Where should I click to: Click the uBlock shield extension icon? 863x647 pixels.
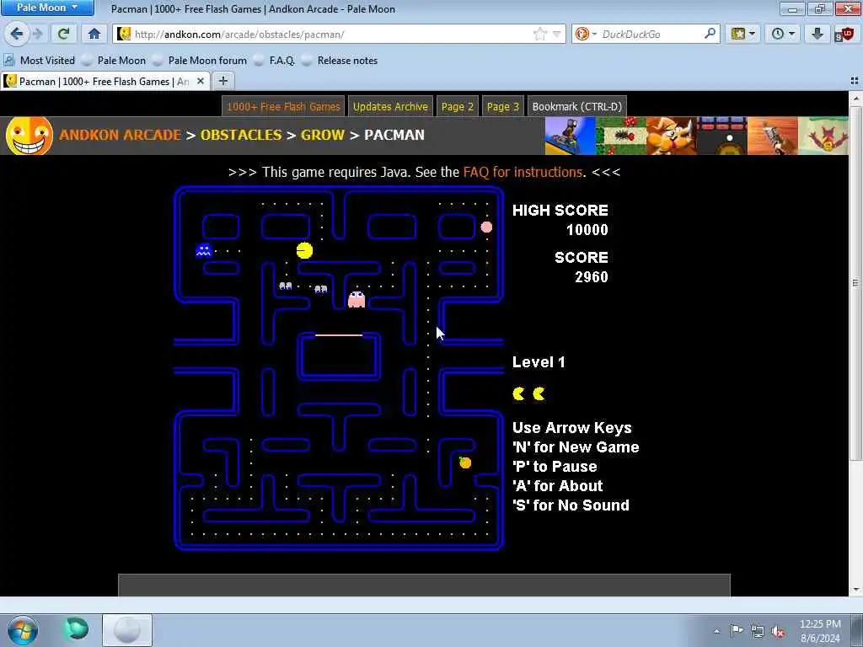844,34
